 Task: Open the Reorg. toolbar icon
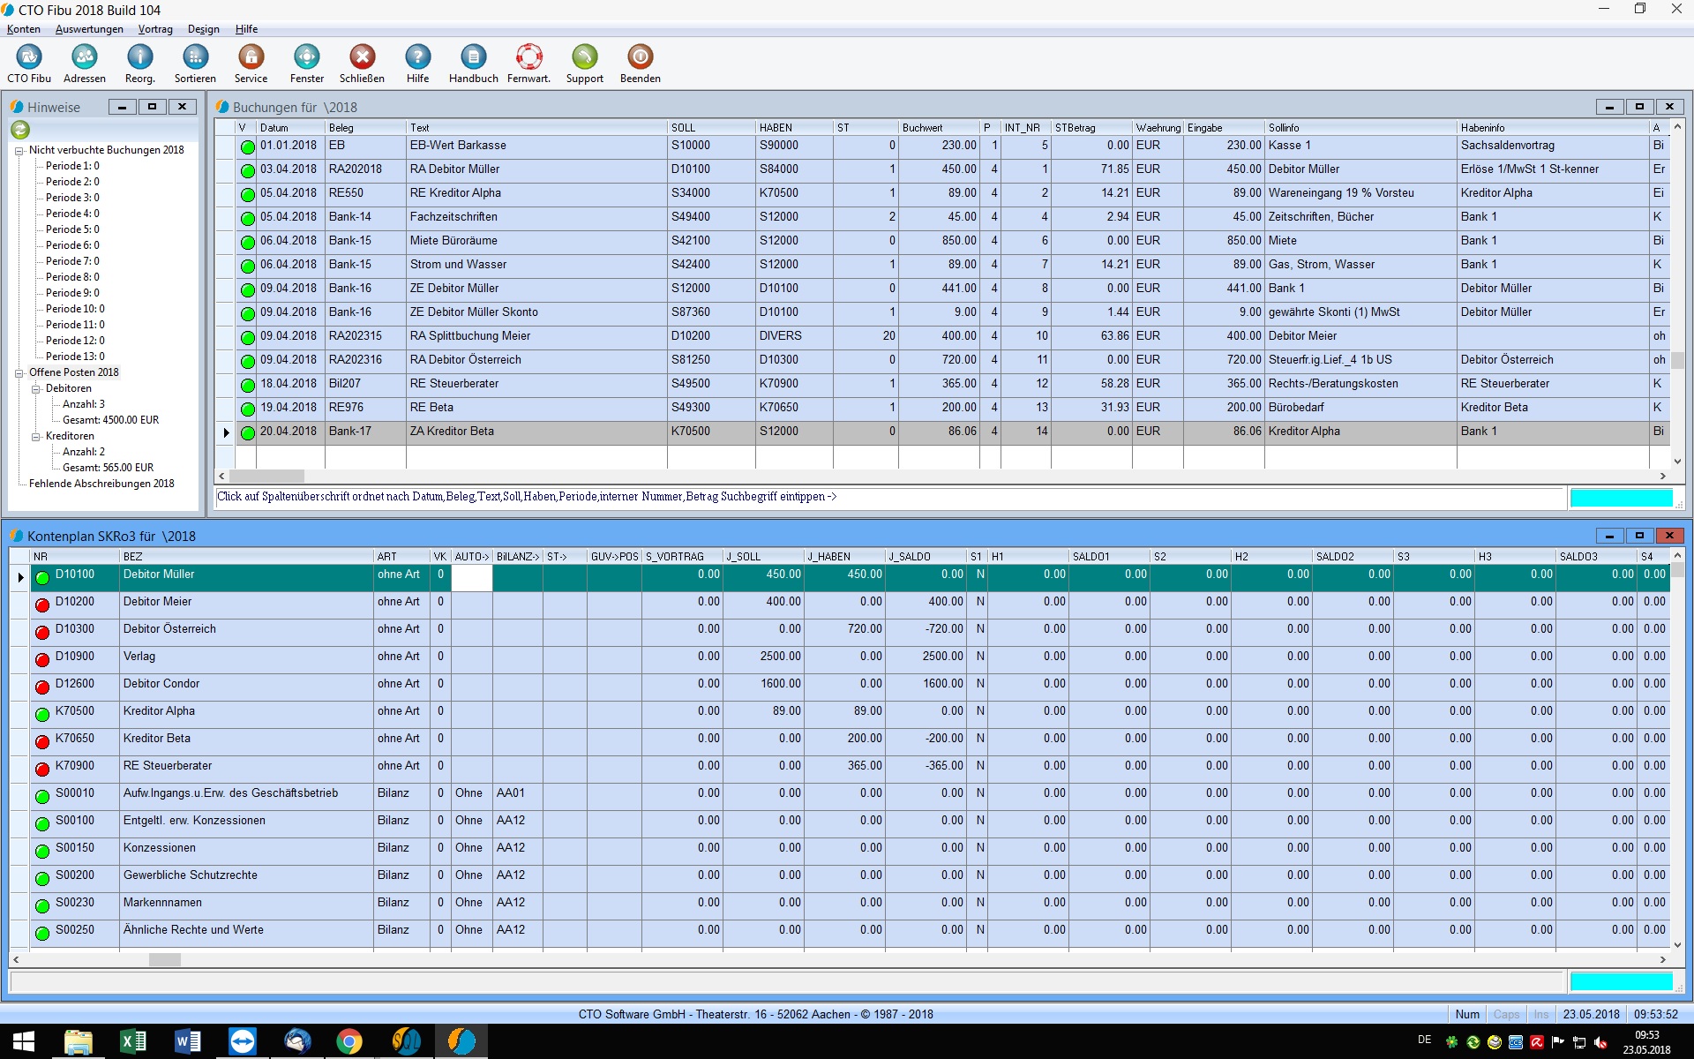(x=139, y=58)
